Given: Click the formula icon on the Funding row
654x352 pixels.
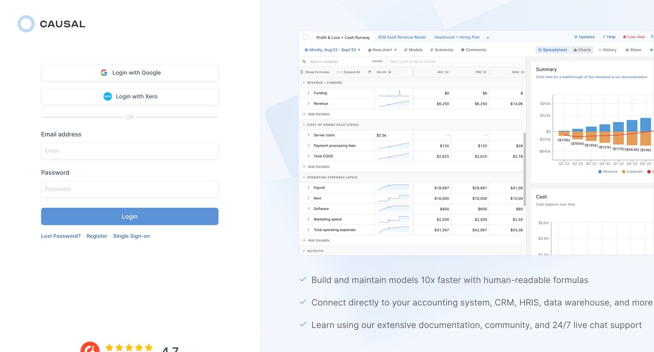Looking at the screenshot, I should 308,93.
